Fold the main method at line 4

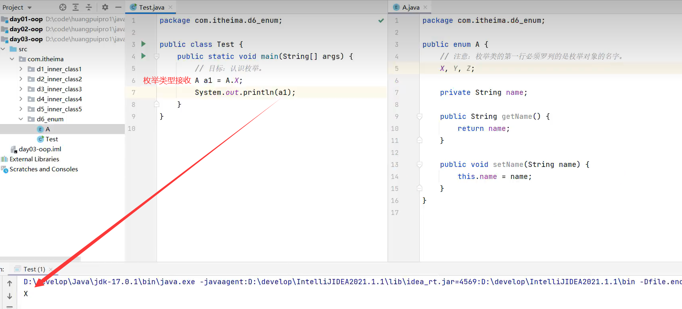point(157,56)
